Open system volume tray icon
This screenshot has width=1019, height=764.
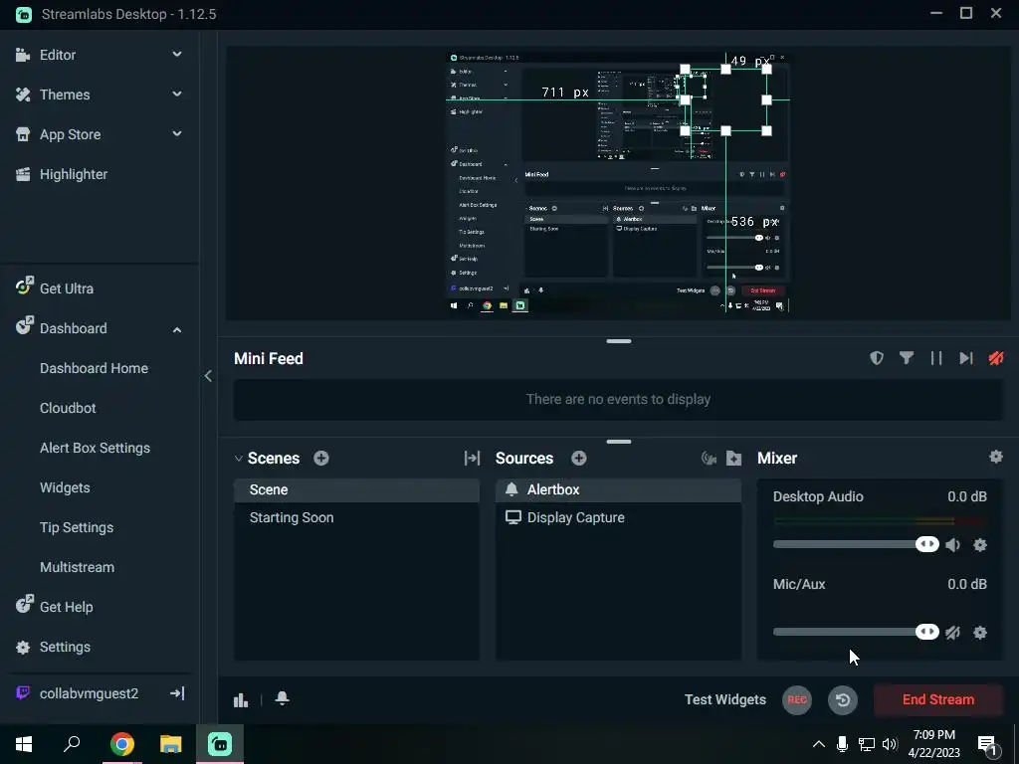[891, 744]
